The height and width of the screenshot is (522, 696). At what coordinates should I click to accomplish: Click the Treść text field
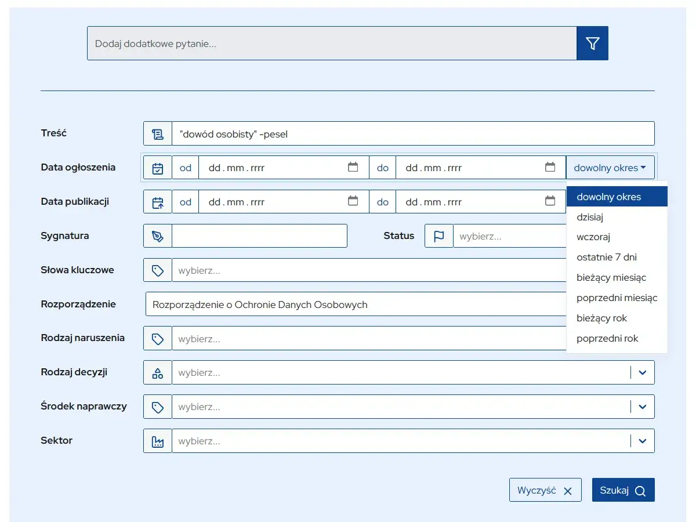pos(413,133)
